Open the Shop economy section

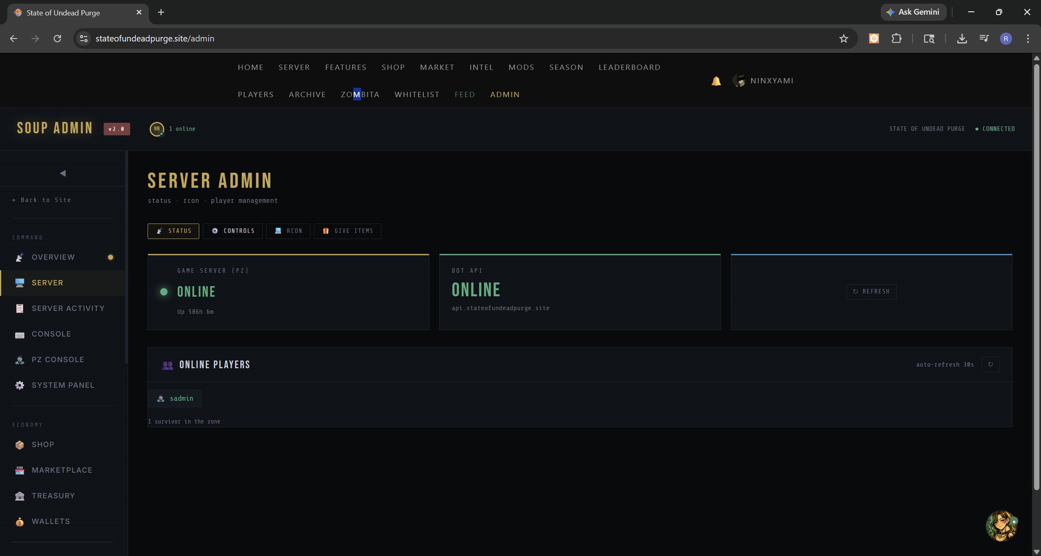pyautogui.click(x=63, y=445)
